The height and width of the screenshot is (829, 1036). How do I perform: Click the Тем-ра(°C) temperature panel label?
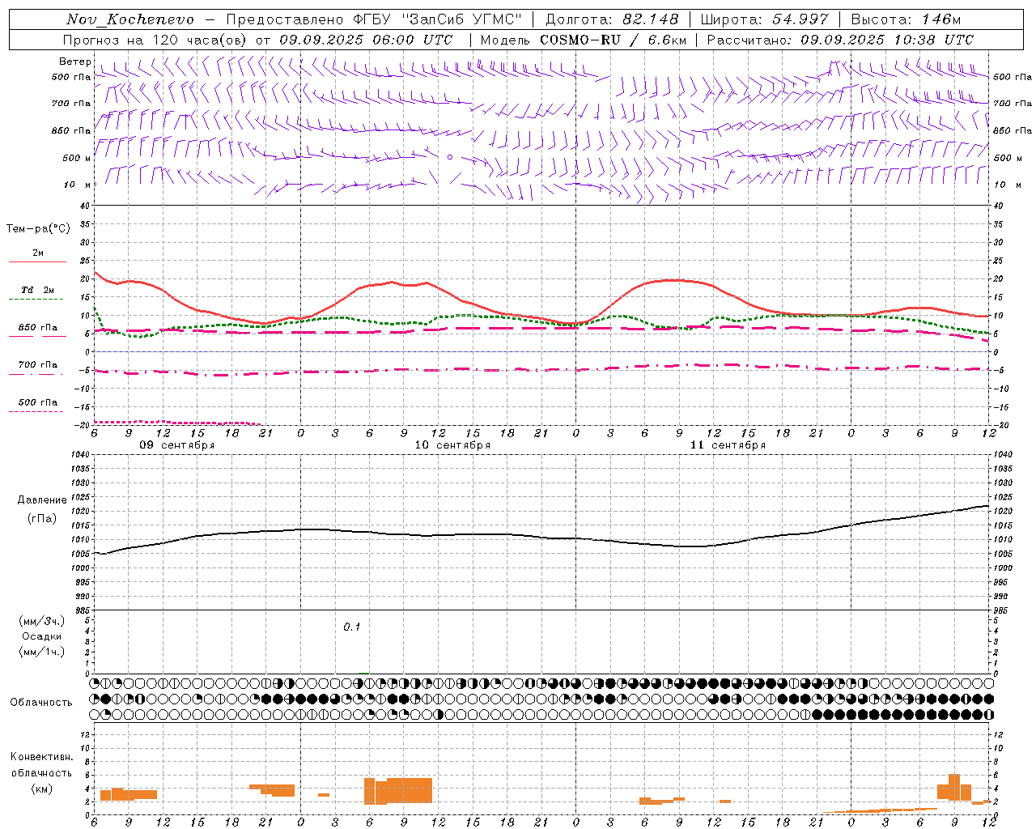[38, 229]
